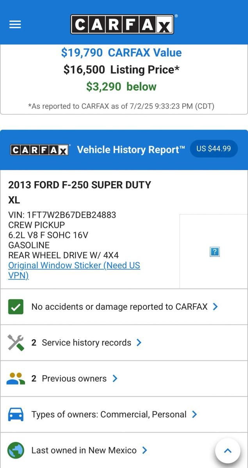248x468 pixels.
Task: Expand the accidents or damage details
Action: [215, 307]
